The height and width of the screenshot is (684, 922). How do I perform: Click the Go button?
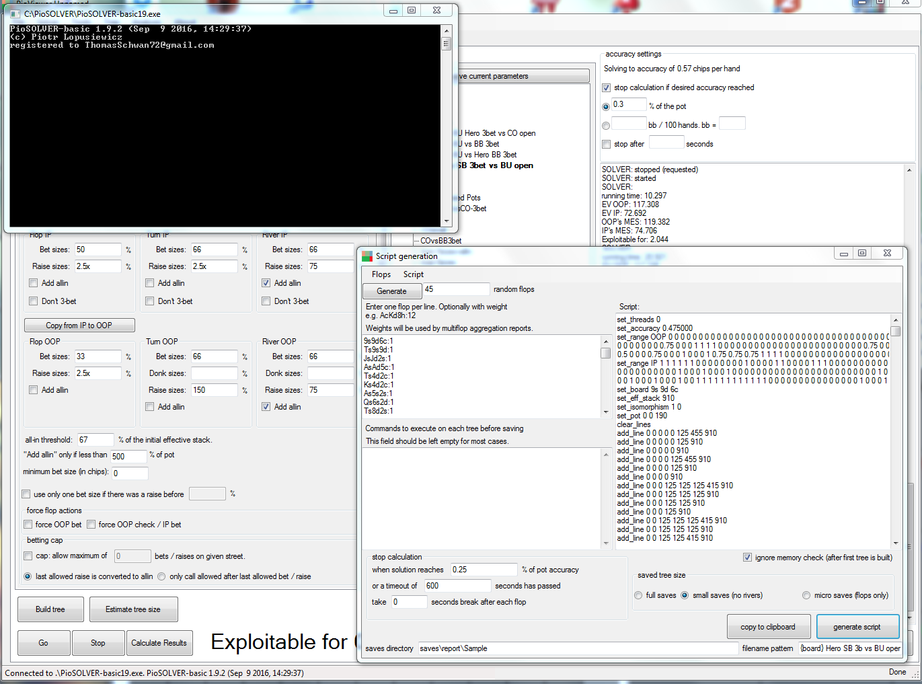pyautogui.click(x=43, y=643)
